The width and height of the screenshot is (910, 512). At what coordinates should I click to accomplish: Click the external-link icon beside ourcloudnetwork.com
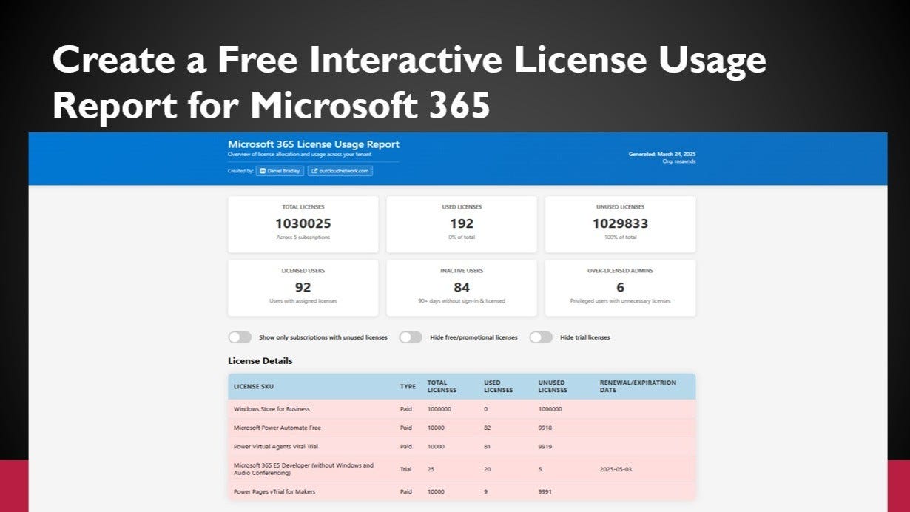pos(314,171)
